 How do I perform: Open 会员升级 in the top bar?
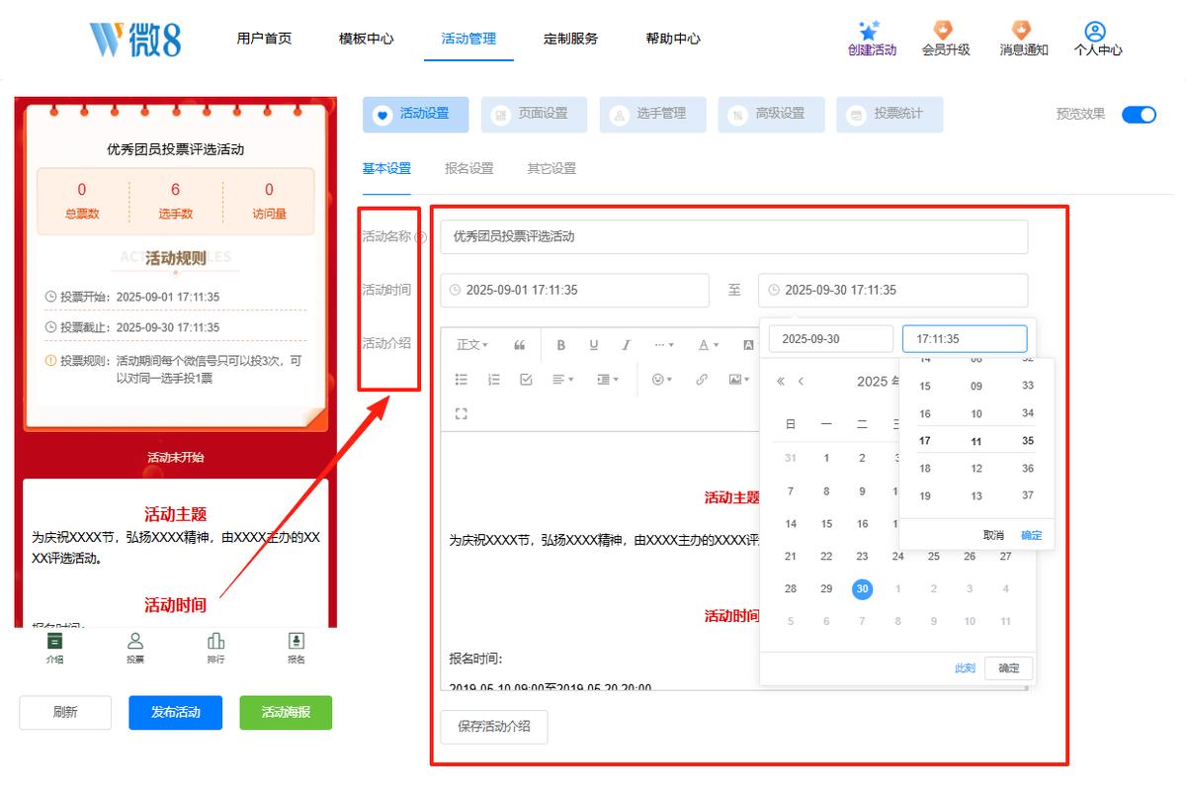946,39
